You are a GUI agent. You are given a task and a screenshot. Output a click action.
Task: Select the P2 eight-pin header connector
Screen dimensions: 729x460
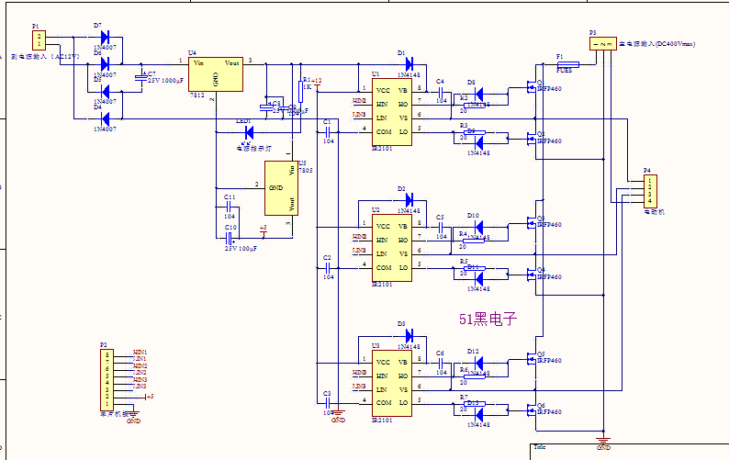107,380
